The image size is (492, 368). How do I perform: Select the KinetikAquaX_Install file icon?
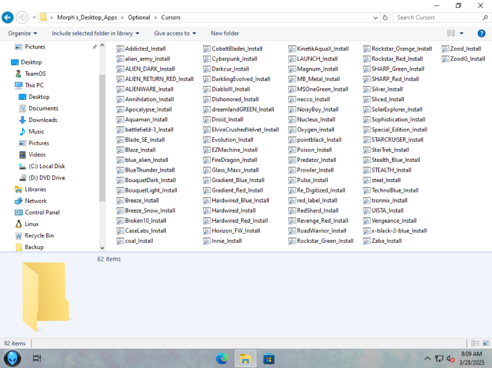292,49
